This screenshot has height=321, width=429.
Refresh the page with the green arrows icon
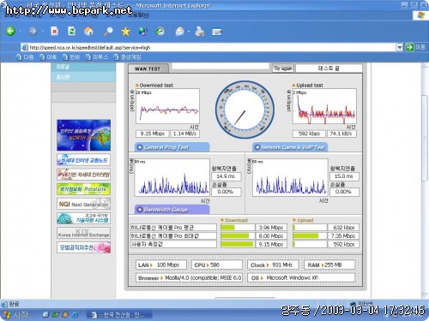tap(71, 31)
